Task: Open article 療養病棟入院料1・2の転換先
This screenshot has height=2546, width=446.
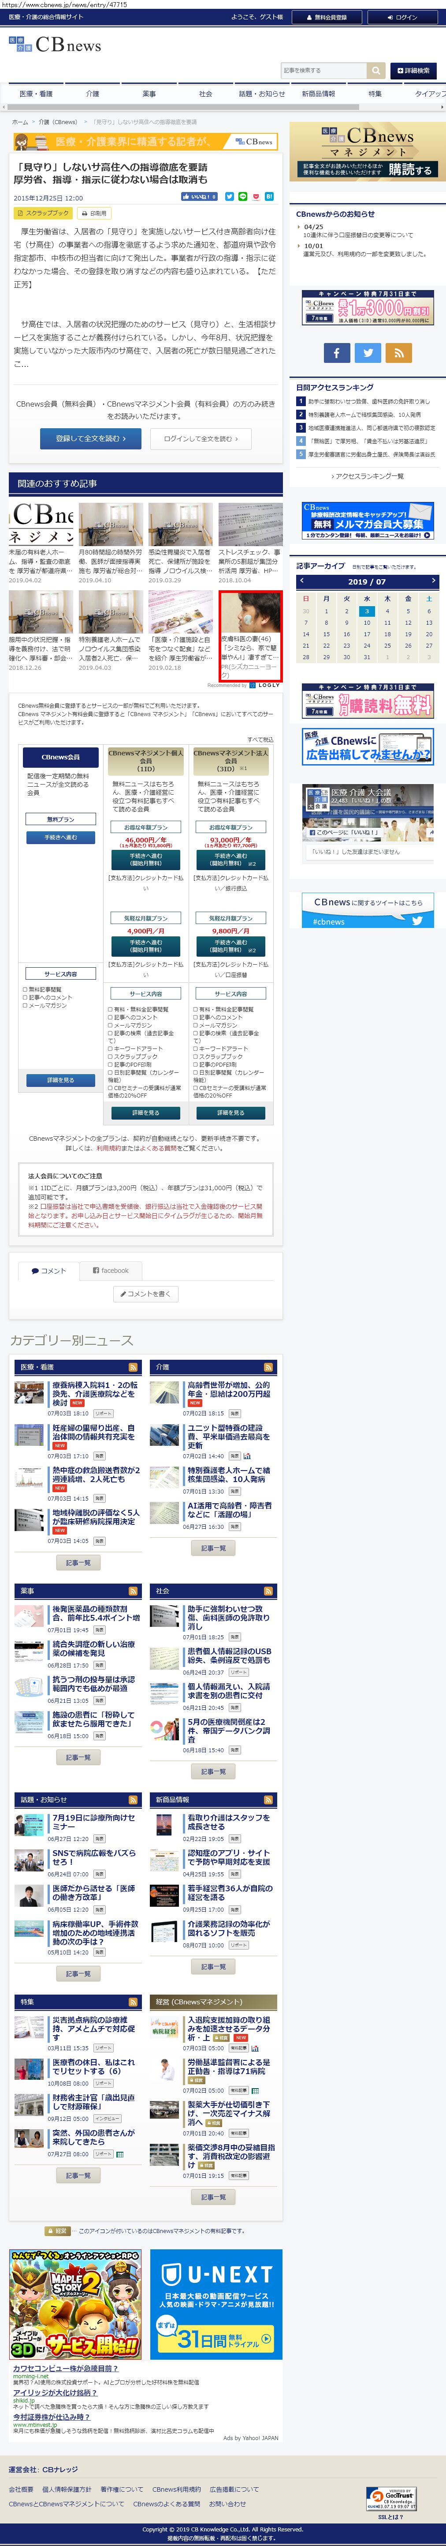Action: coord(95,1394)
